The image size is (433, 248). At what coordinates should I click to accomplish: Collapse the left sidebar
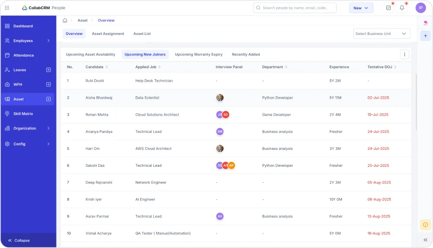(x=19, y=240)
